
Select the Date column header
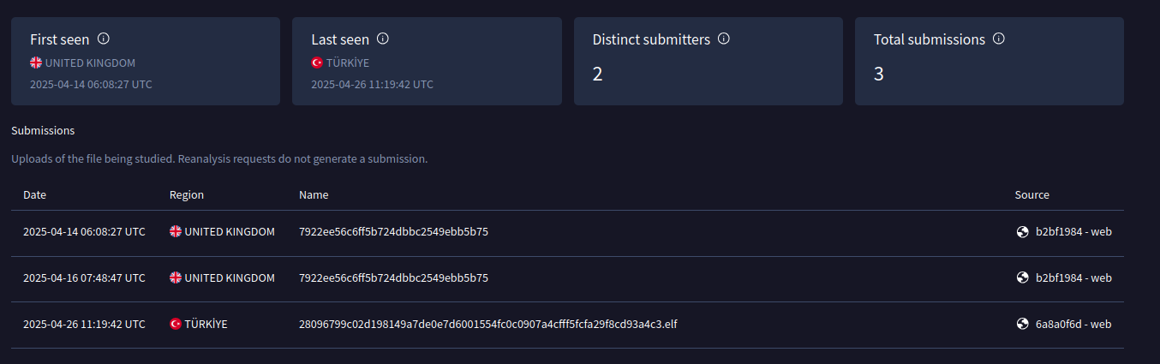pyautogui.click(x=35, y=194)
